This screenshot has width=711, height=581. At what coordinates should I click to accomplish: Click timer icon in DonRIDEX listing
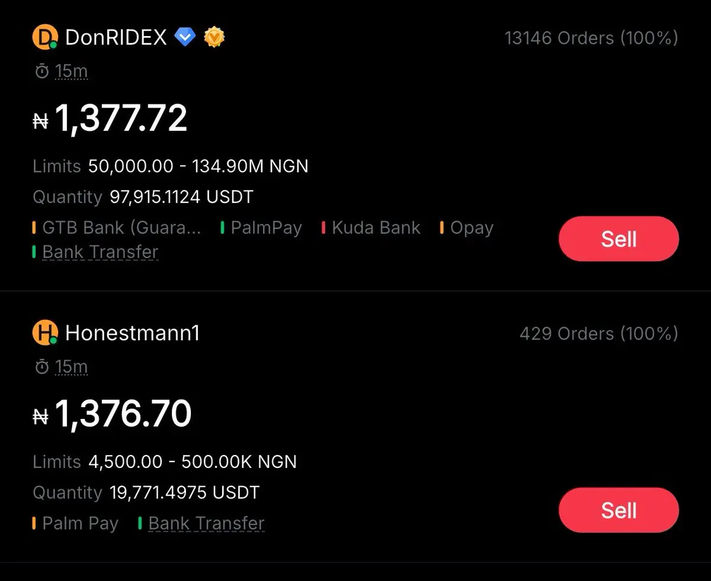click(x=41, y=72)
